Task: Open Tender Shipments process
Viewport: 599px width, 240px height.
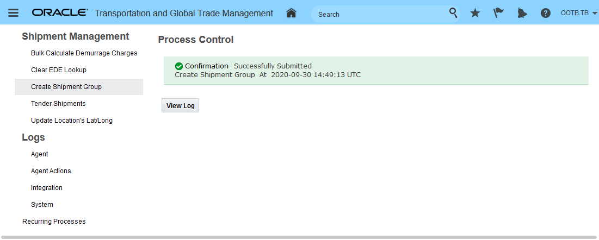Action: (58, 104)
